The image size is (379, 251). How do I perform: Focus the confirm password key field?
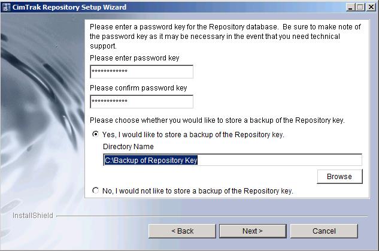point(141,102)
